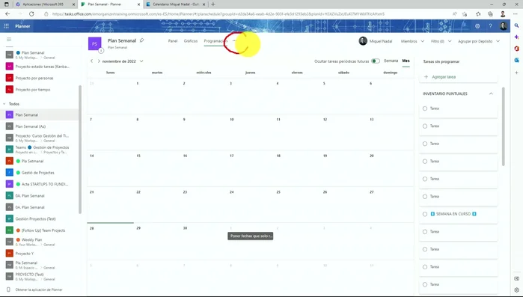Click the unscheduled tasks panel scrollbar
The width and height of the screenshot is (523, 297).
504,126
